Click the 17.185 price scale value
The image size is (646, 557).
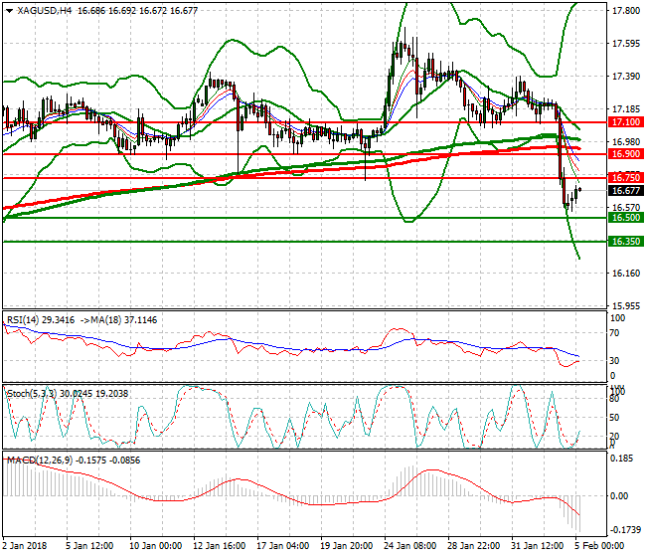click(626, 109)
